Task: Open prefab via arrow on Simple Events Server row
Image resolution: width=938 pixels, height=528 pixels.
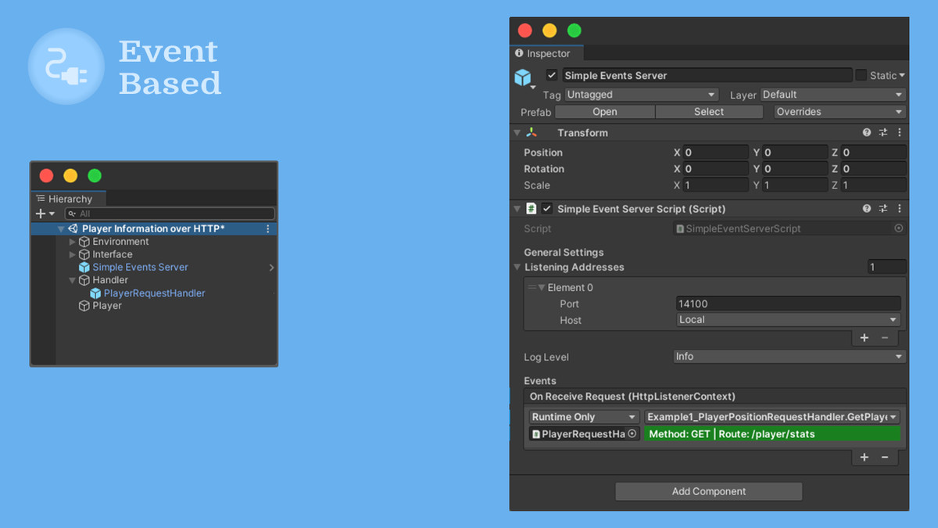Action: pos(271,268)
